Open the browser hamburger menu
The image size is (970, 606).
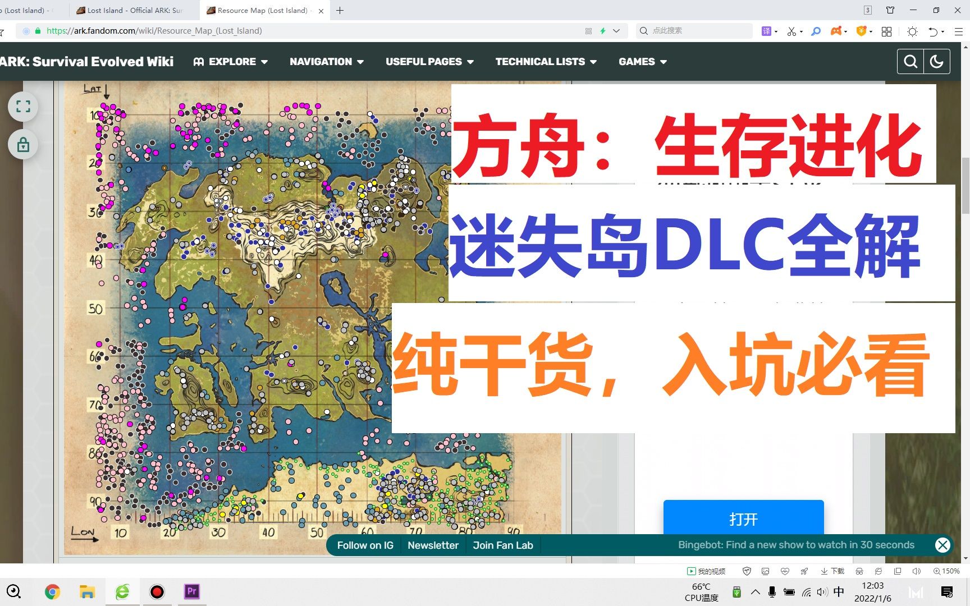click(x=959, y=31)
